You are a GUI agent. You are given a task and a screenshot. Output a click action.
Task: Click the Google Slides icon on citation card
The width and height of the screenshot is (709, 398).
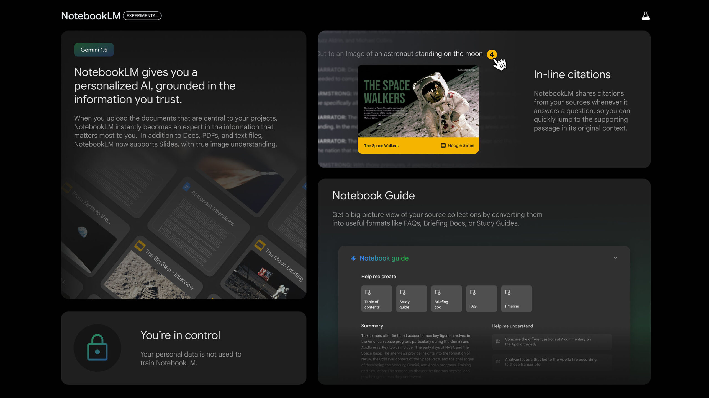pos(443,145)
